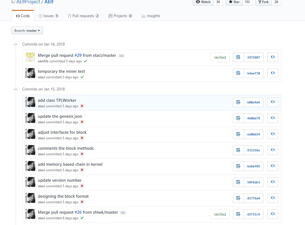Open commit hash 2472607
Viewport: 305px width, 225px height.
click(254, 57)
